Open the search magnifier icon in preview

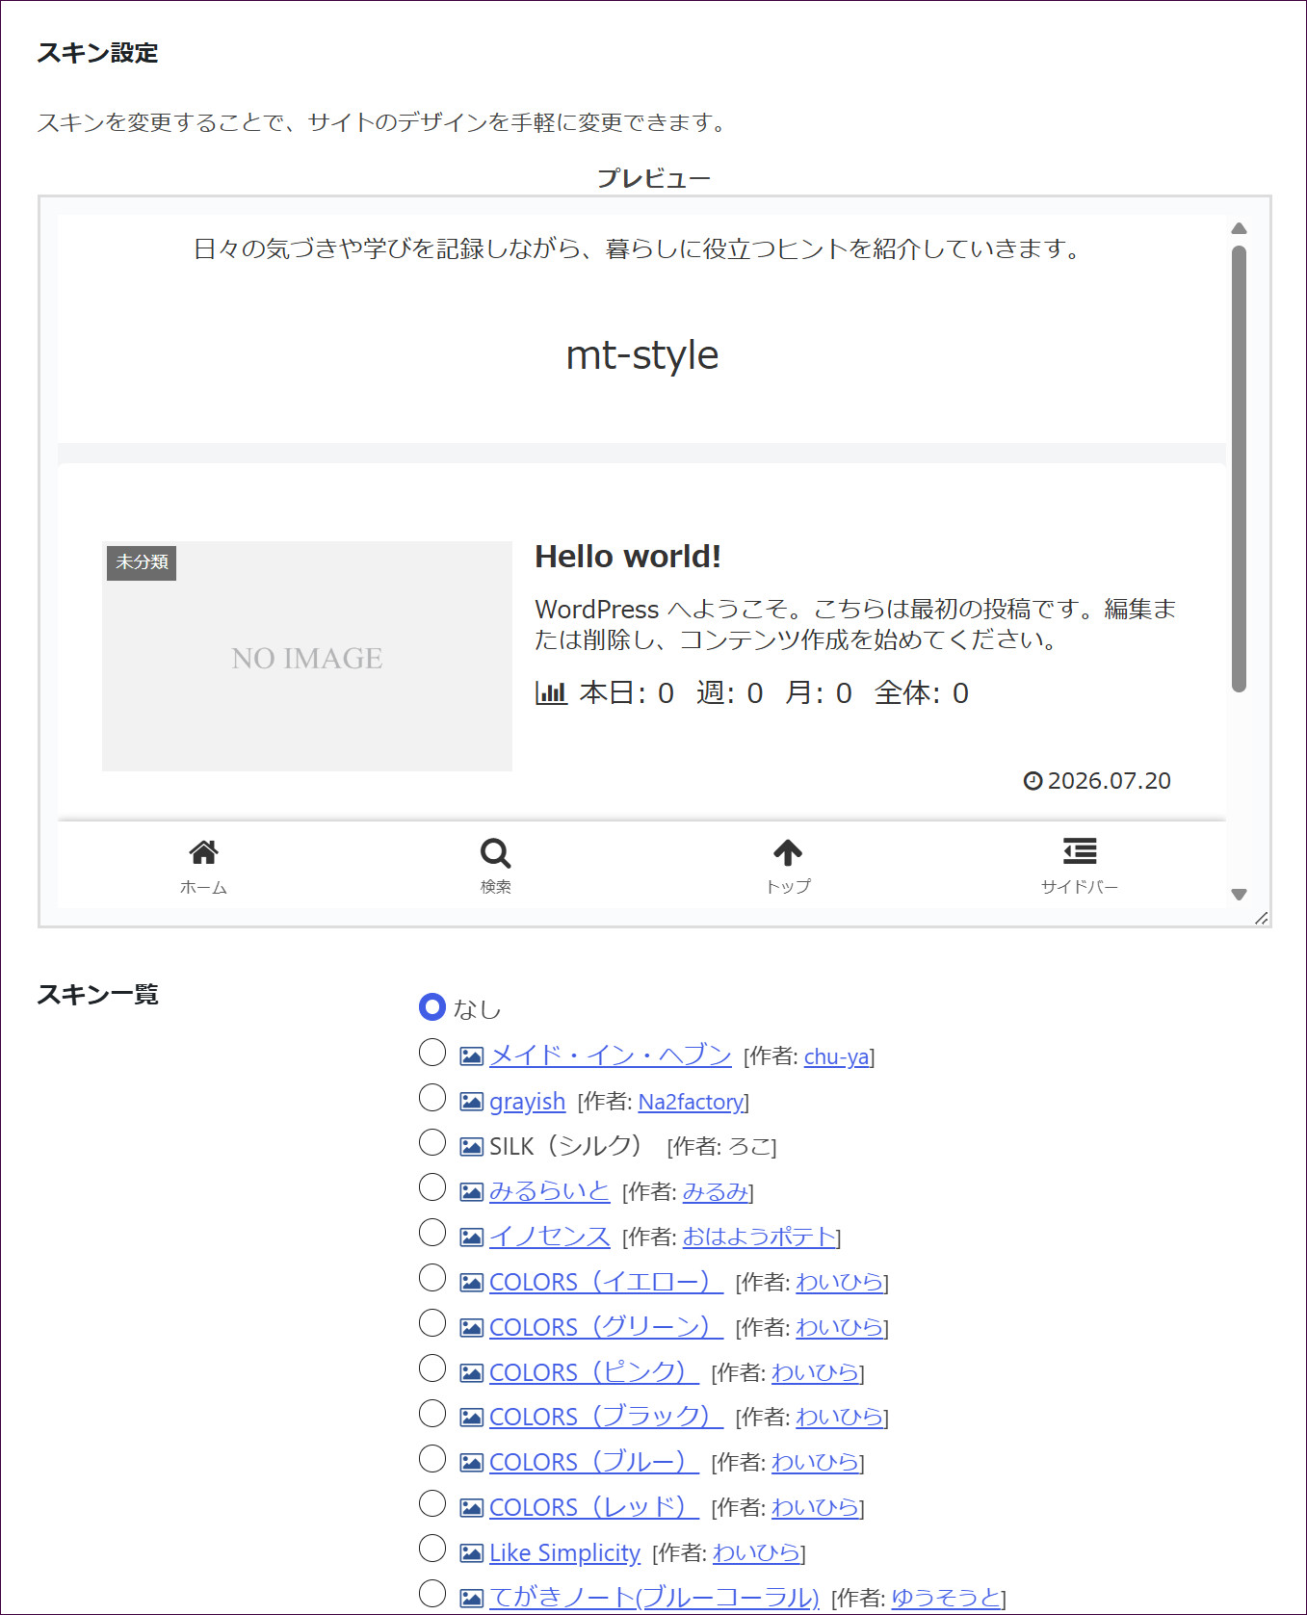point(495,853)
